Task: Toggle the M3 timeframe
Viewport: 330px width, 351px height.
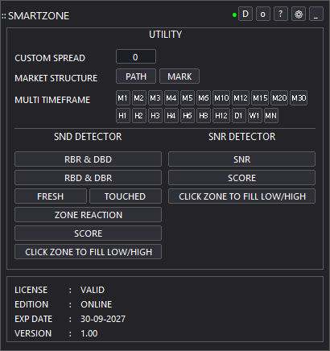Action: tap(155, 98)
